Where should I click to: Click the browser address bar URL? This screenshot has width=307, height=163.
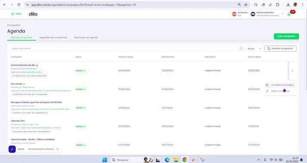pos(84,5)
